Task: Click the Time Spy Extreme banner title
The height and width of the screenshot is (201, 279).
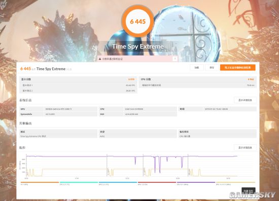Action: (137, 47)
